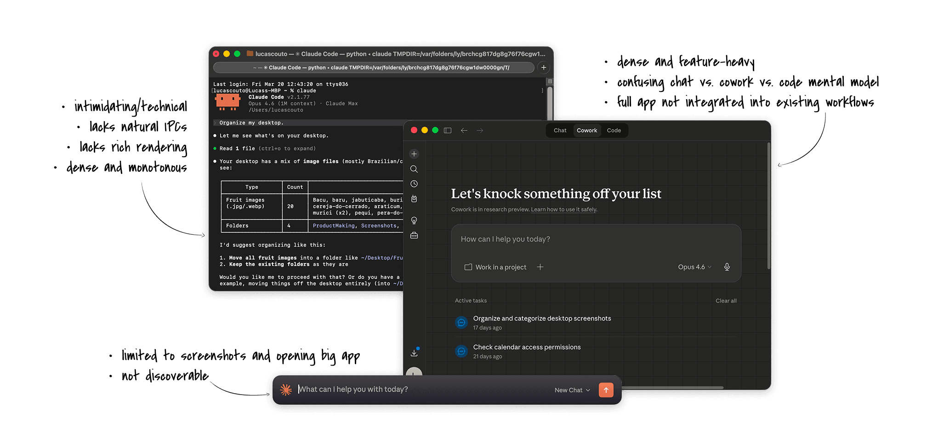Open Learn how to use it safely link
The width and height of the screenshot is (938, 435).
564,209
